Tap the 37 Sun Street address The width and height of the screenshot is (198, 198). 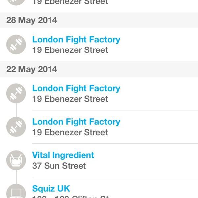(x=59, y=166)
